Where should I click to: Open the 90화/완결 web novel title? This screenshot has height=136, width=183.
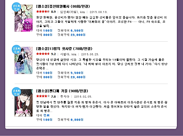point(62,91)
